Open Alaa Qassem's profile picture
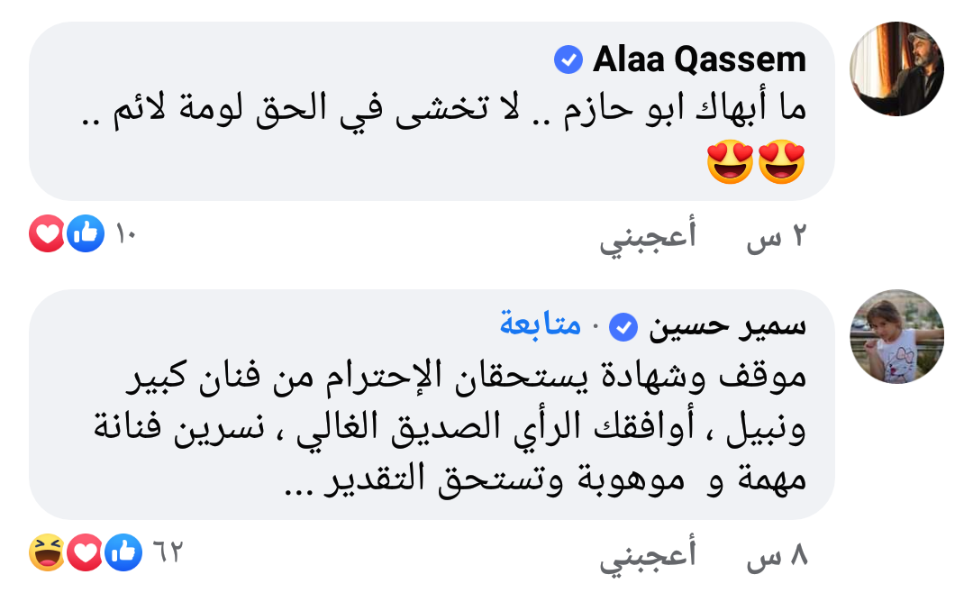973x602 pixels. coord(896,68)
